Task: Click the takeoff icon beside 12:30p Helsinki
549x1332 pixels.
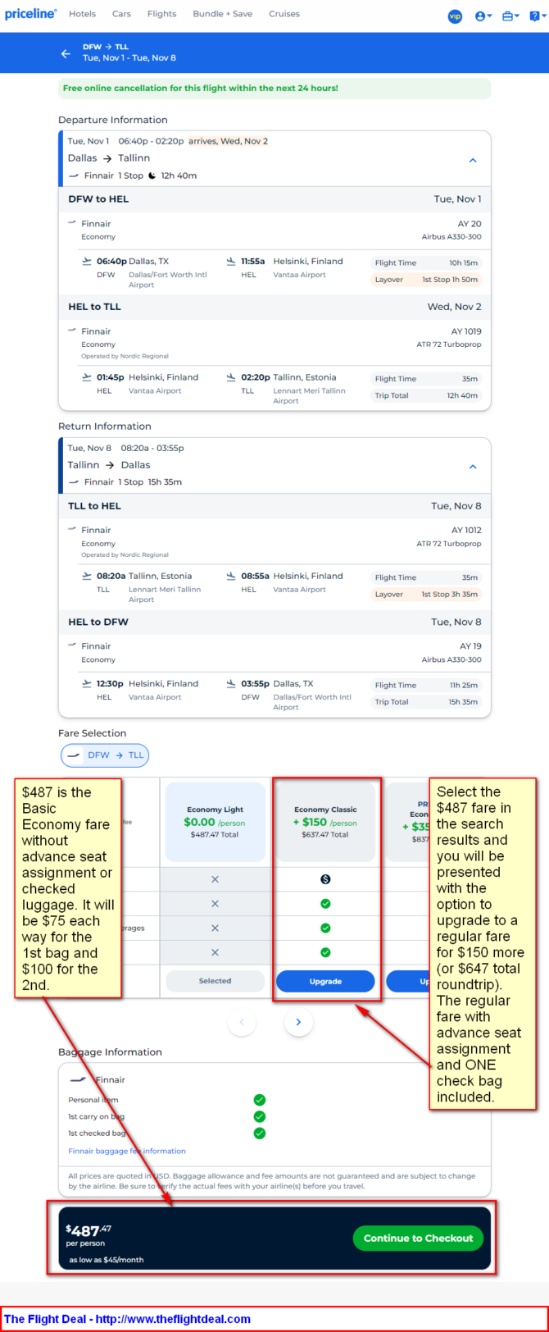Action: pyautogui.click(x=87, y=683)
